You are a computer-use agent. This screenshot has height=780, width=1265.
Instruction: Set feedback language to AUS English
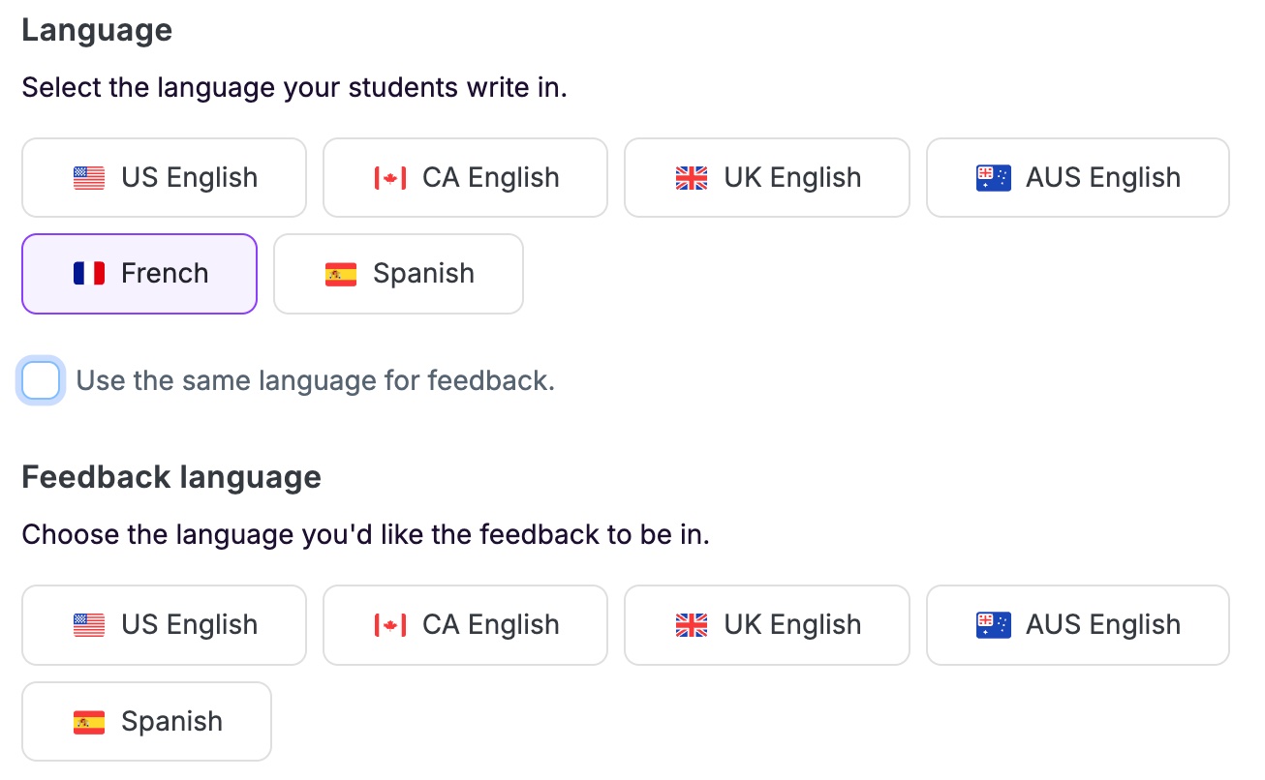tap(1078, 625)
